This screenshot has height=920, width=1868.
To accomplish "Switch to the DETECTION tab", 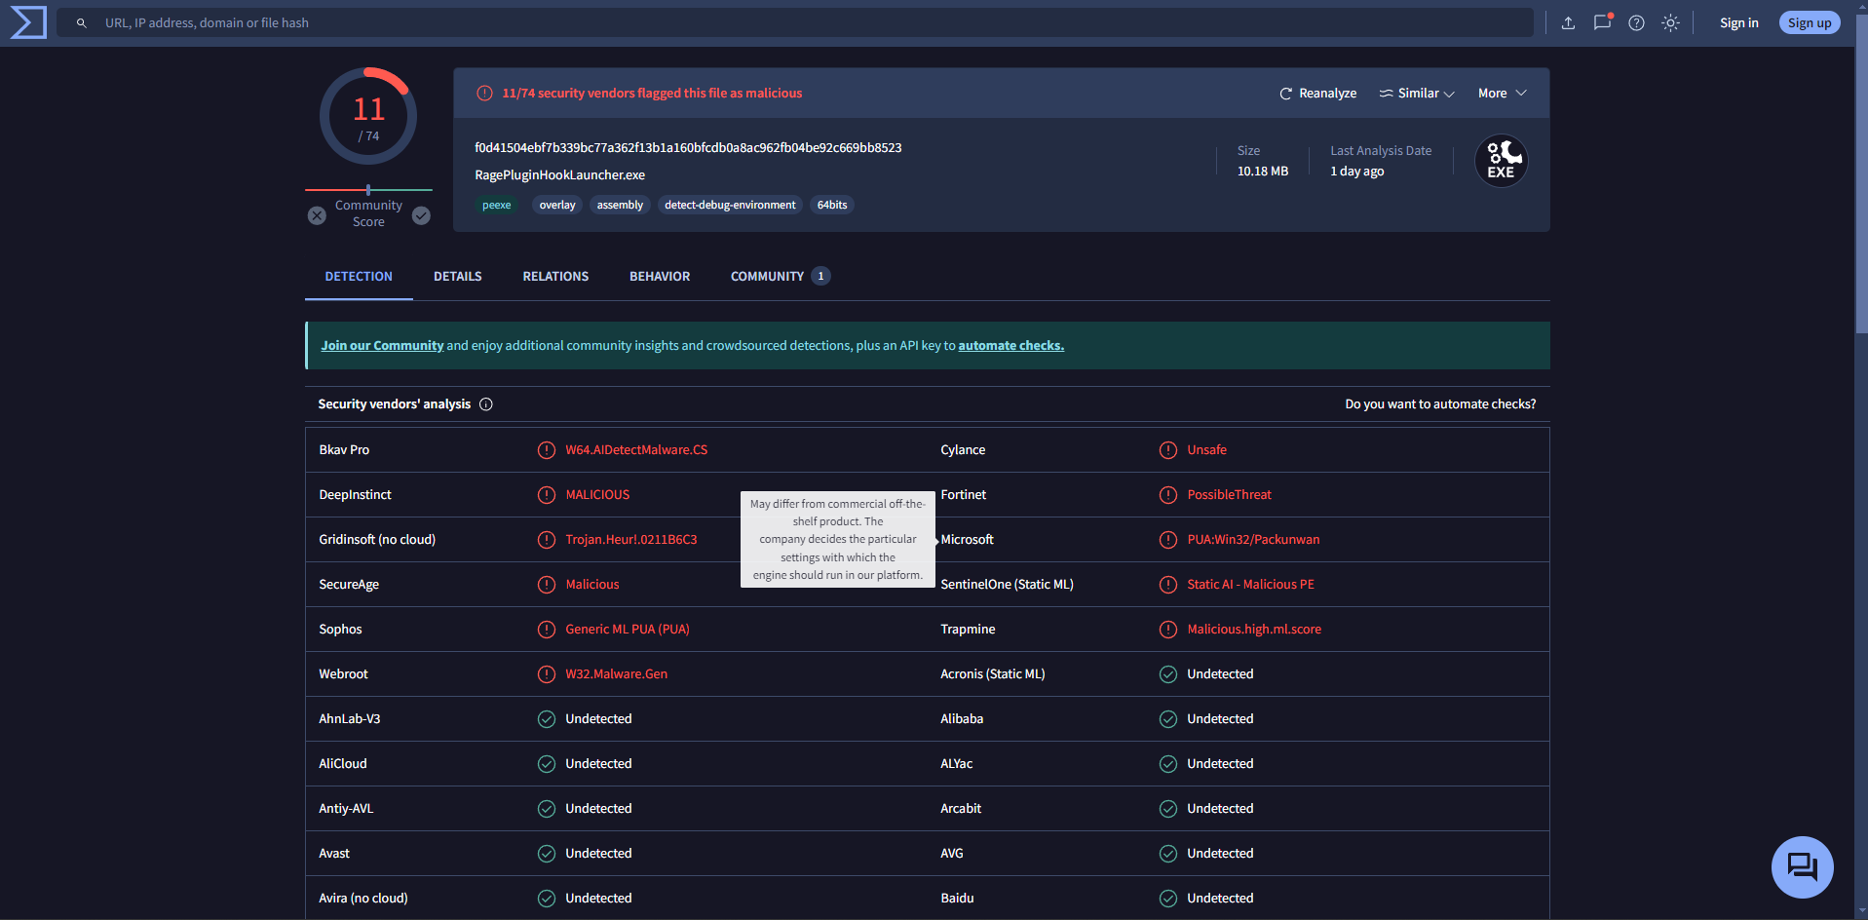I will pos(359,277).
